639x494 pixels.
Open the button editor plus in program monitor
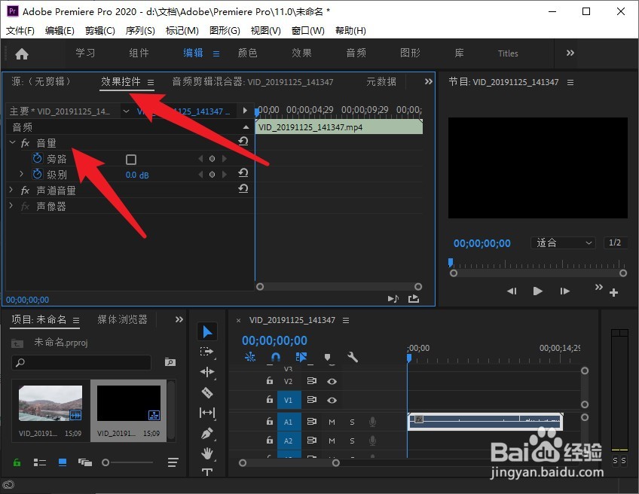(613, 292)
